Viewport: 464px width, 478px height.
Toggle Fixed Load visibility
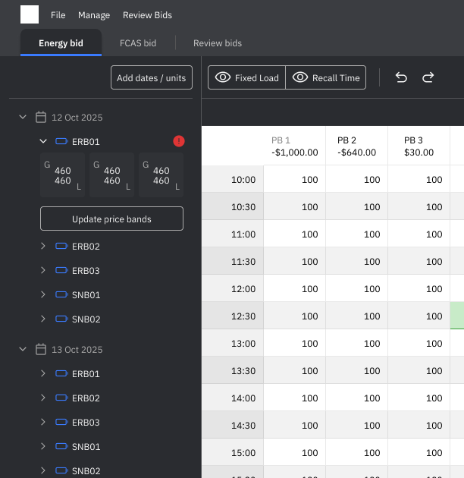(x=247, y=77)
